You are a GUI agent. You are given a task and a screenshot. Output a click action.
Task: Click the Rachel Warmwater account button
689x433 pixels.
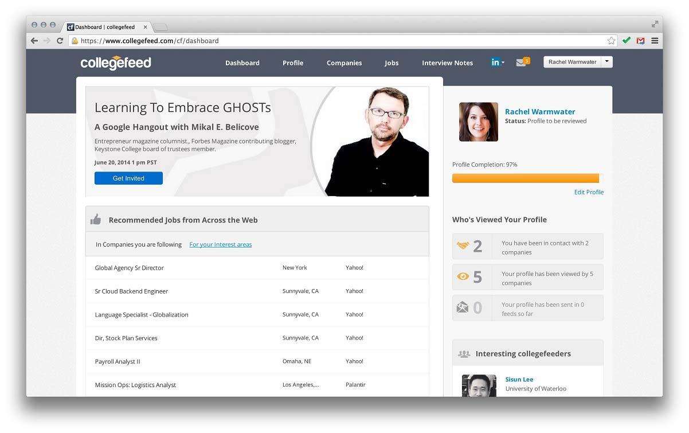(x=572, y=62)
